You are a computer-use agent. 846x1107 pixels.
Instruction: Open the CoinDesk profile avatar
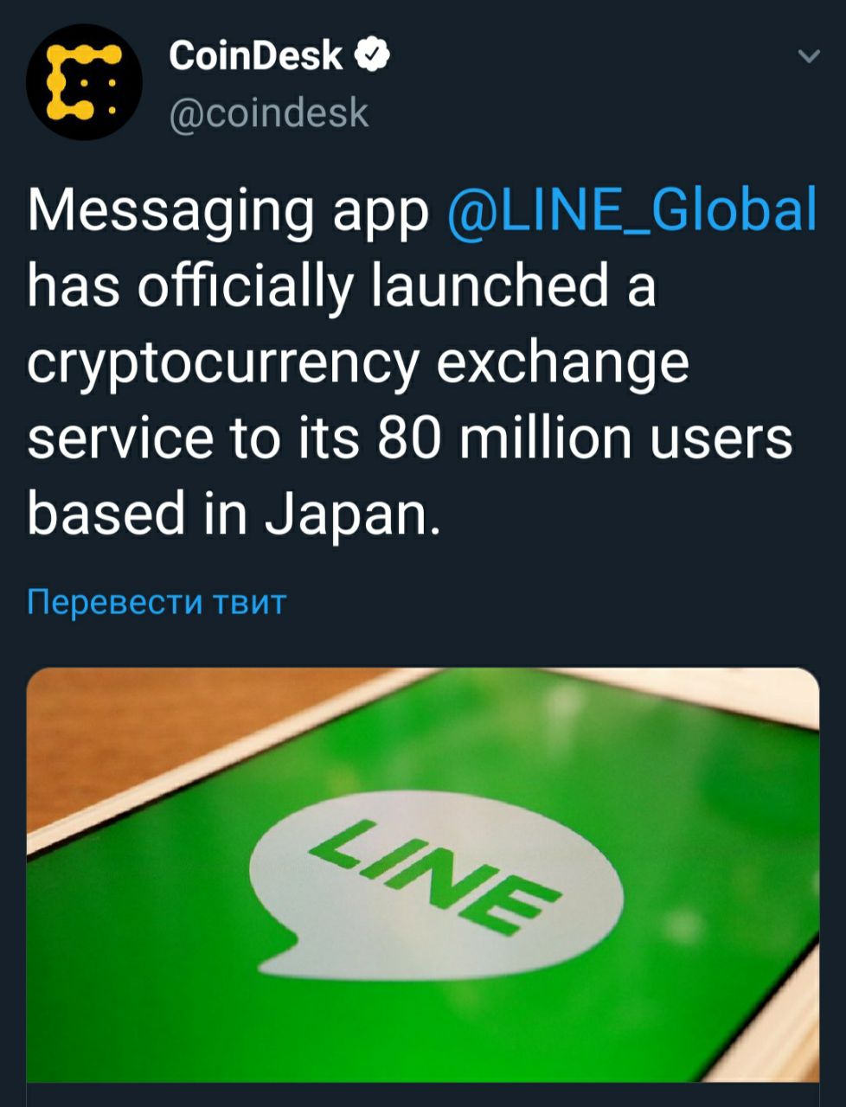click(x=84, y=82)
